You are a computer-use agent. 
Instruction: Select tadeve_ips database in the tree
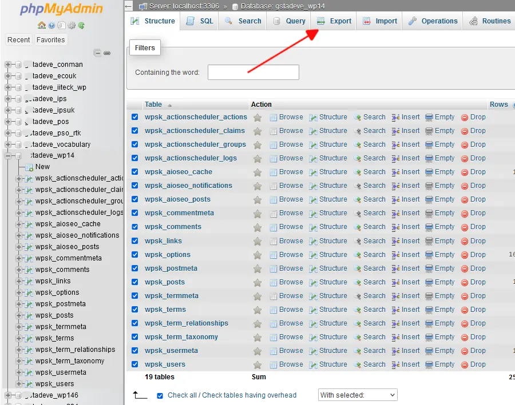coord(50,99)
